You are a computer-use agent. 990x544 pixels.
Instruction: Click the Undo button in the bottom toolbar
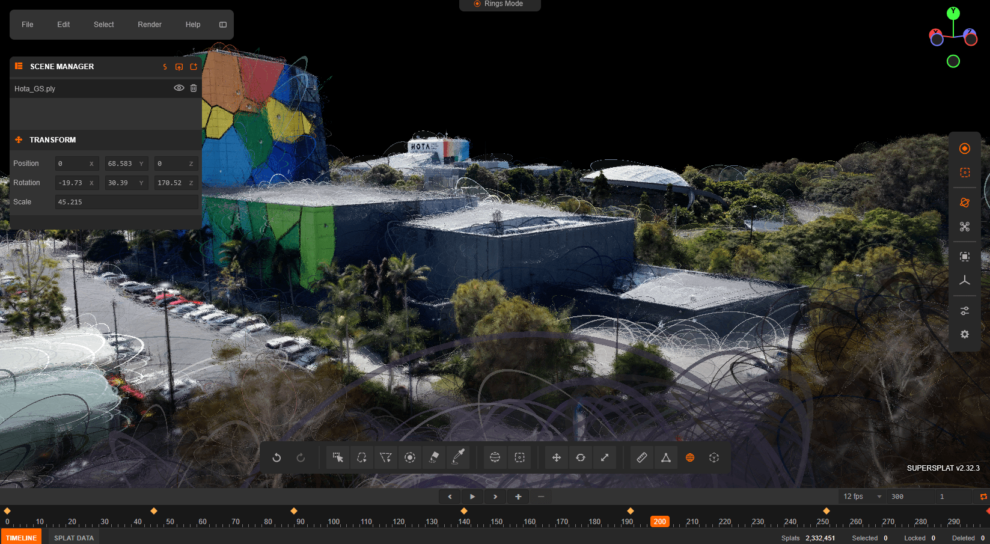(277, 457)
